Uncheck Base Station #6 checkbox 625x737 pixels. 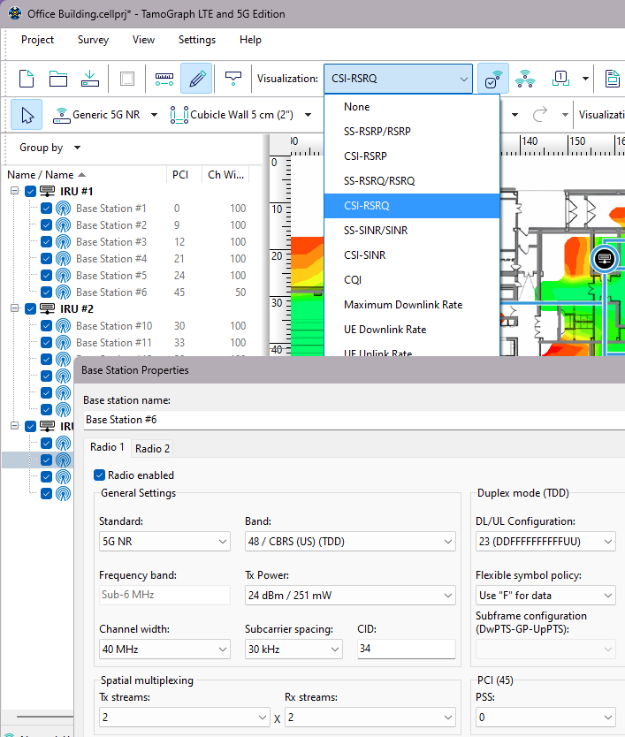coord(46,293)
